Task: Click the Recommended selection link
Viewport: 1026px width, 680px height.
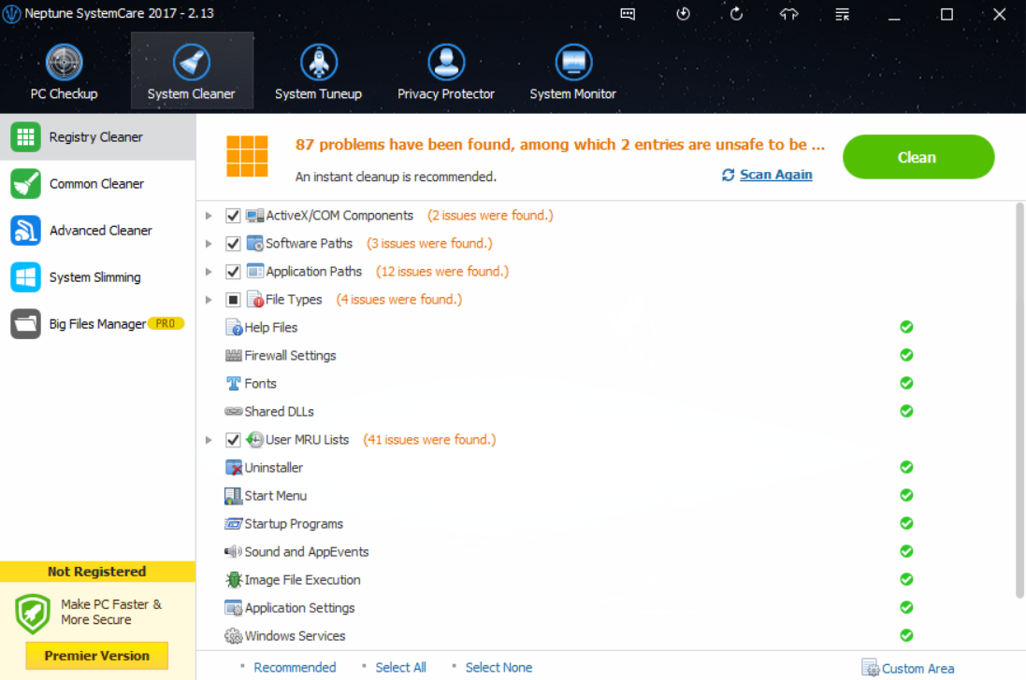Action: point(295,667)
